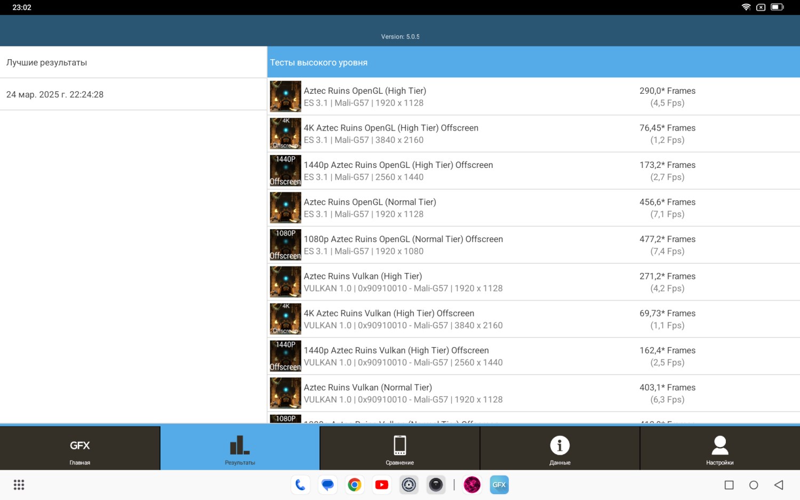Click the 162,4* Frames score
The width and height of the screenshot is (800, 500).
pyautogui.click(x=667, y=350)
